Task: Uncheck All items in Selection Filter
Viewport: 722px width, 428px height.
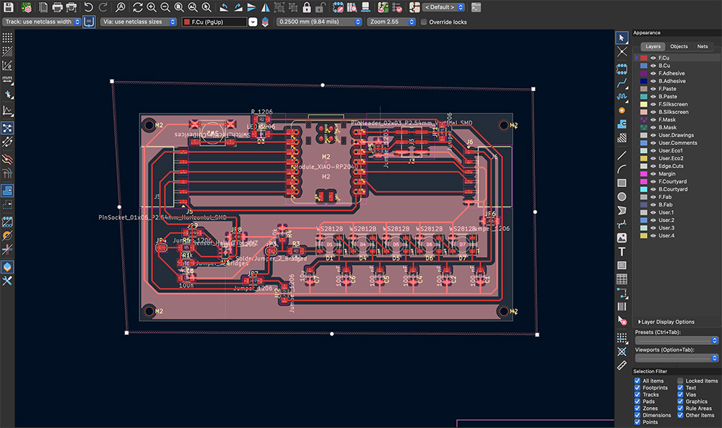Action: click(x=638, y=380)
